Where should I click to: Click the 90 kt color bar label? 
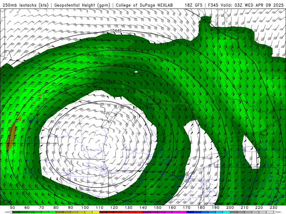(x=70, y=208)
